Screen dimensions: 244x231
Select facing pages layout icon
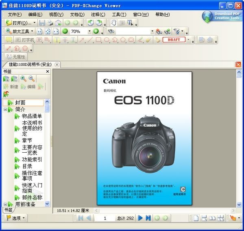[x=212, y=218]
